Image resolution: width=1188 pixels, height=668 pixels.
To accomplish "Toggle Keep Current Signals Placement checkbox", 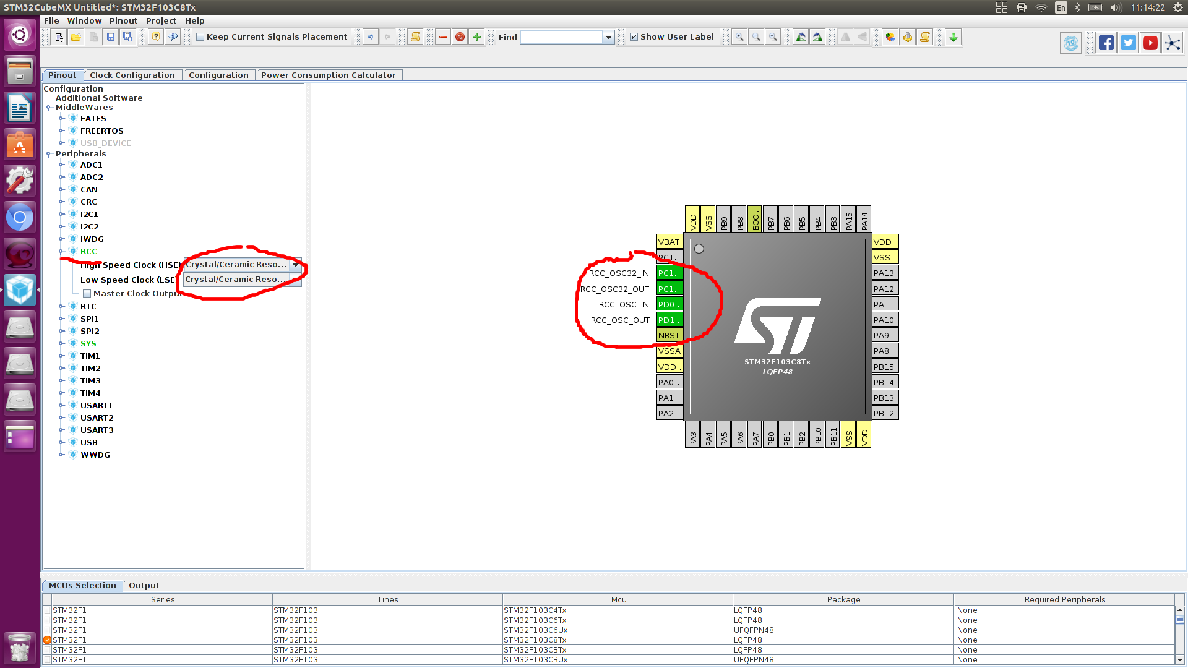I will (200, 37).
